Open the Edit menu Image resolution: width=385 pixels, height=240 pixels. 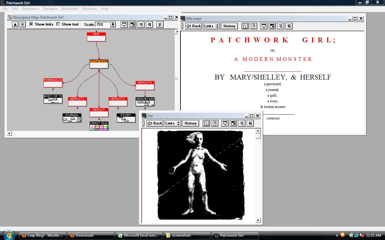pos(15,9)
